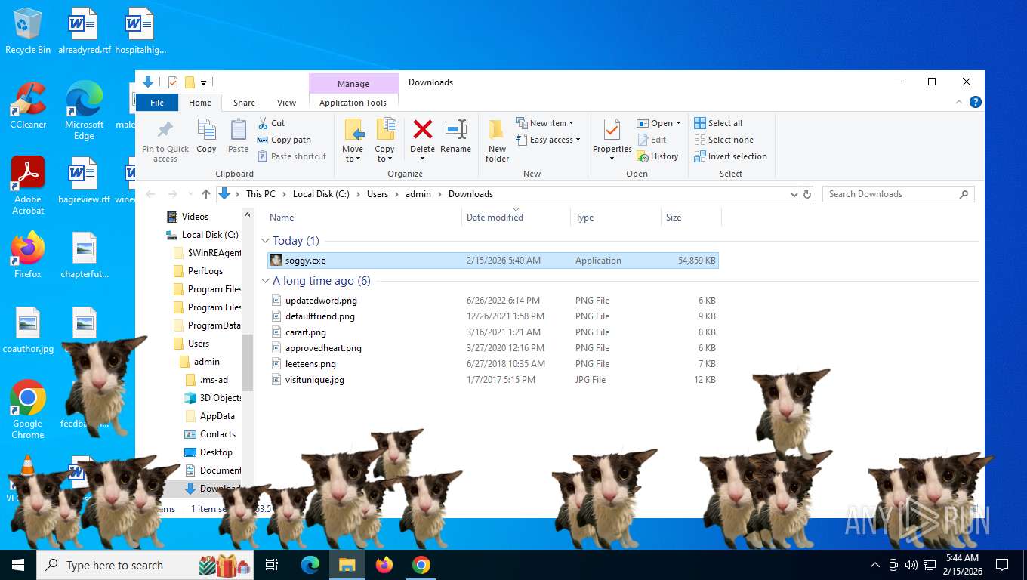Click Paste shortcut command
The height and width of the screenshot is (580, 1027).
(291, 156)
